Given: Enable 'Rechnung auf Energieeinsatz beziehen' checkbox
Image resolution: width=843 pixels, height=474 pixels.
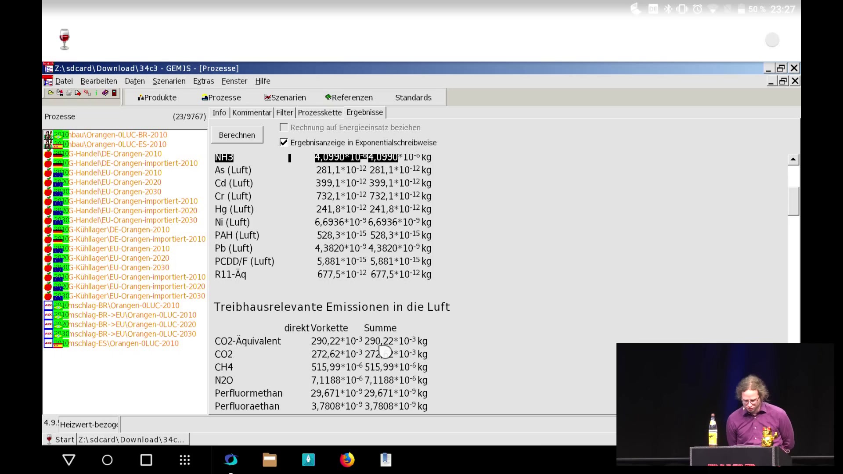Looking at the screenshot, I should tap(284, 127).
